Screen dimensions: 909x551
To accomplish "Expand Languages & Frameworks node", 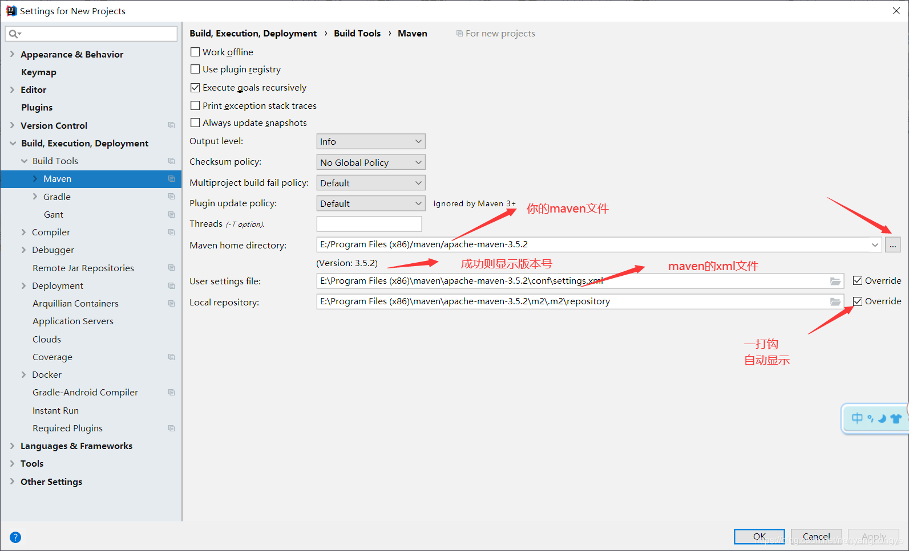I will point(12,446).
